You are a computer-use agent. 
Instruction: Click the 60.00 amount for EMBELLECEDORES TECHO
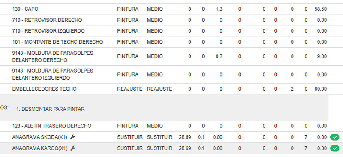[x=320, y=89]
